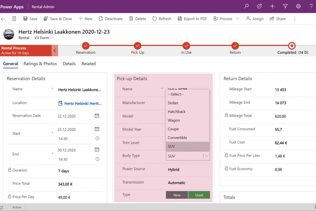Image resolution: width=316 pixels, height=211 pixels.
Task: Select the Return stage circle
Action: click(235, 46)
